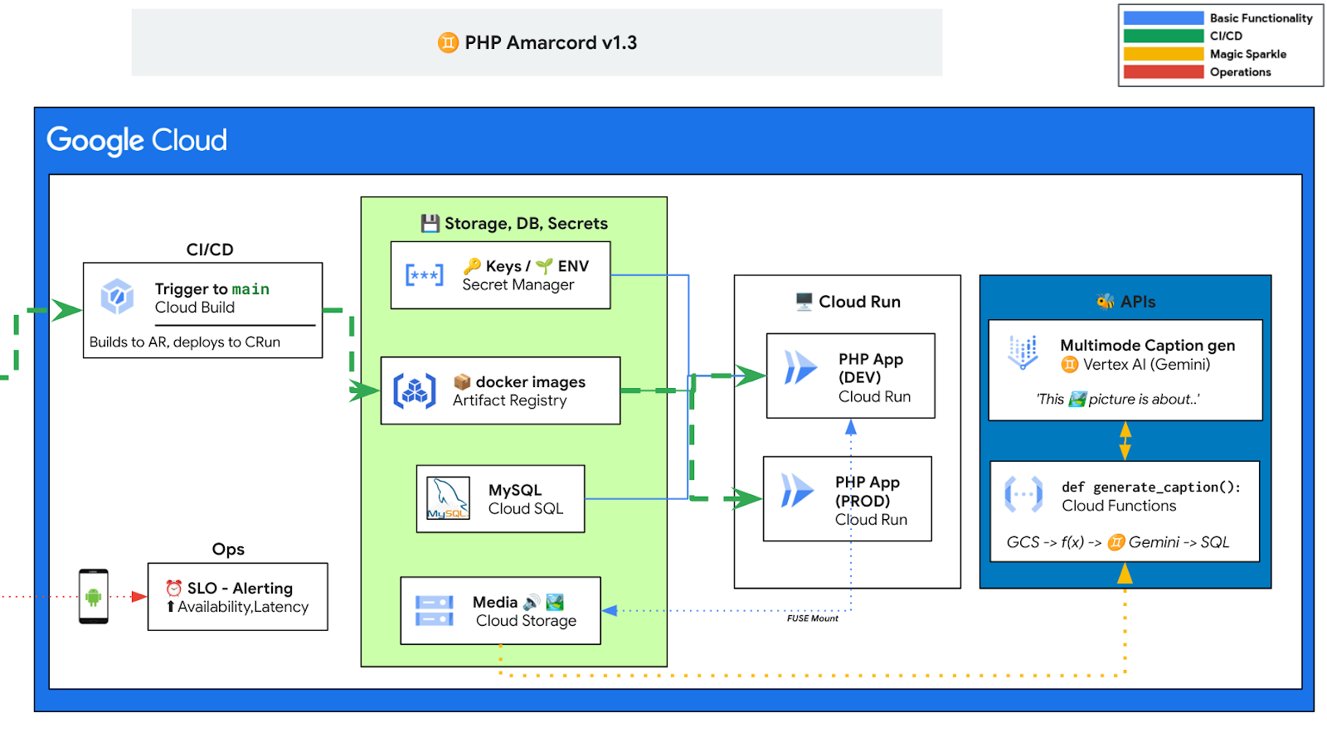Viewport: 1327px width, 732px height.
Task: Click the blue Basic Functionality legend swatch
Action: (x=1163, y=18)
